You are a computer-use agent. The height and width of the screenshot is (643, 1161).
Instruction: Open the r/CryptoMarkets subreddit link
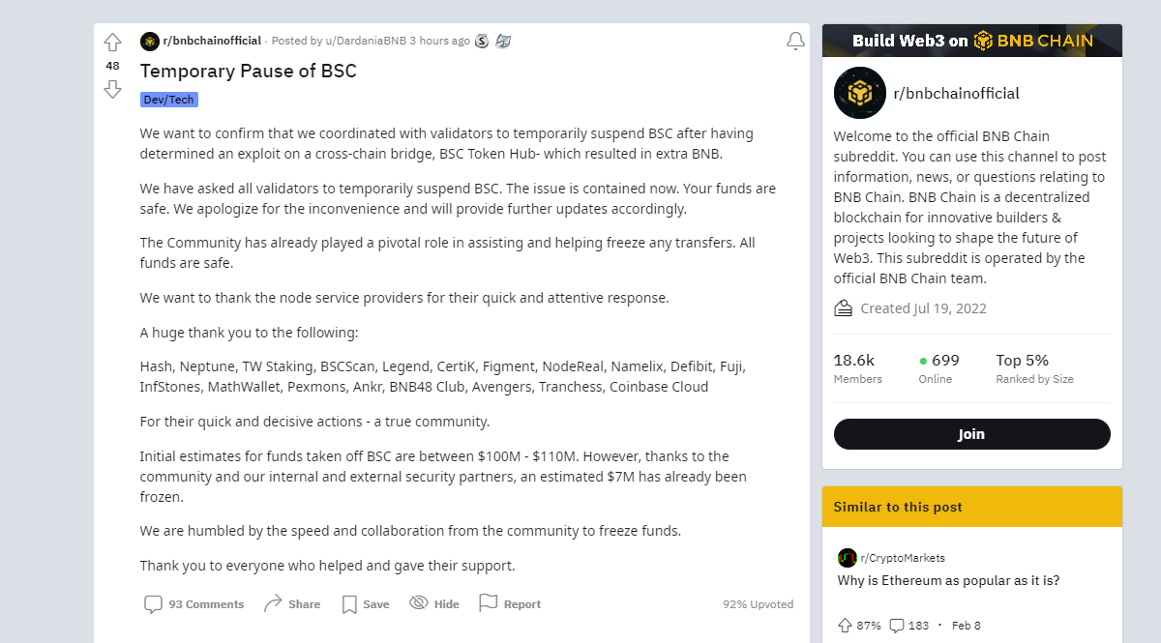902,558
